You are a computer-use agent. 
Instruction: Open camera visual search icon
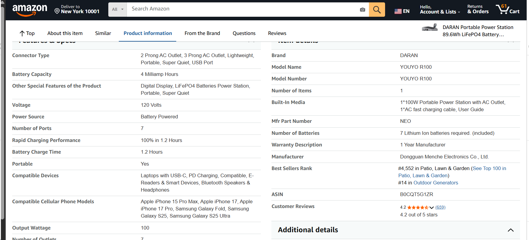pos(362,10)
